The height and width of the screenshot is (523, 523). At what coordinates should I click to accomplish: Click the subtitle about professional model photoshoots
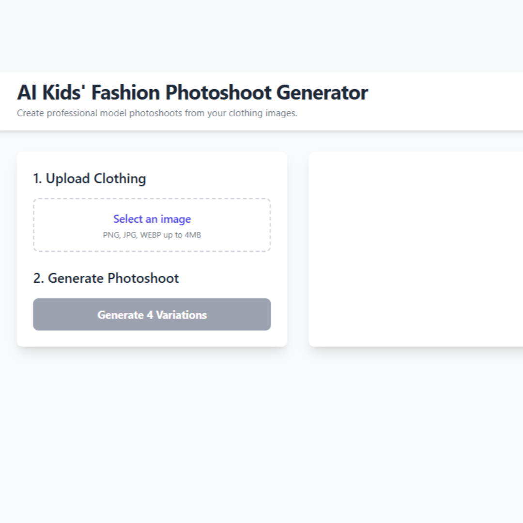[x=157, y=113]
